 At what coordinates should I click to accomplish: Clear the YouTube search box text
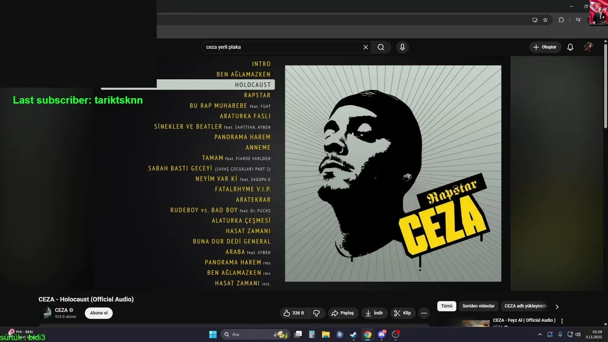(366, 47)
